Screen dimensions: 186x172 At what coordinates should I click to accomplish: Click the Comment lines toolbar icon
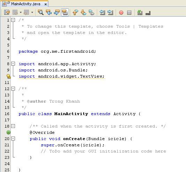[x=140, y=12]
